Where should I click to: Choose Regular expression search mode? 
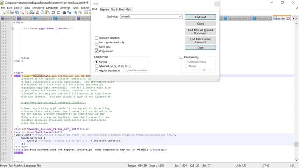coord(97,70)
